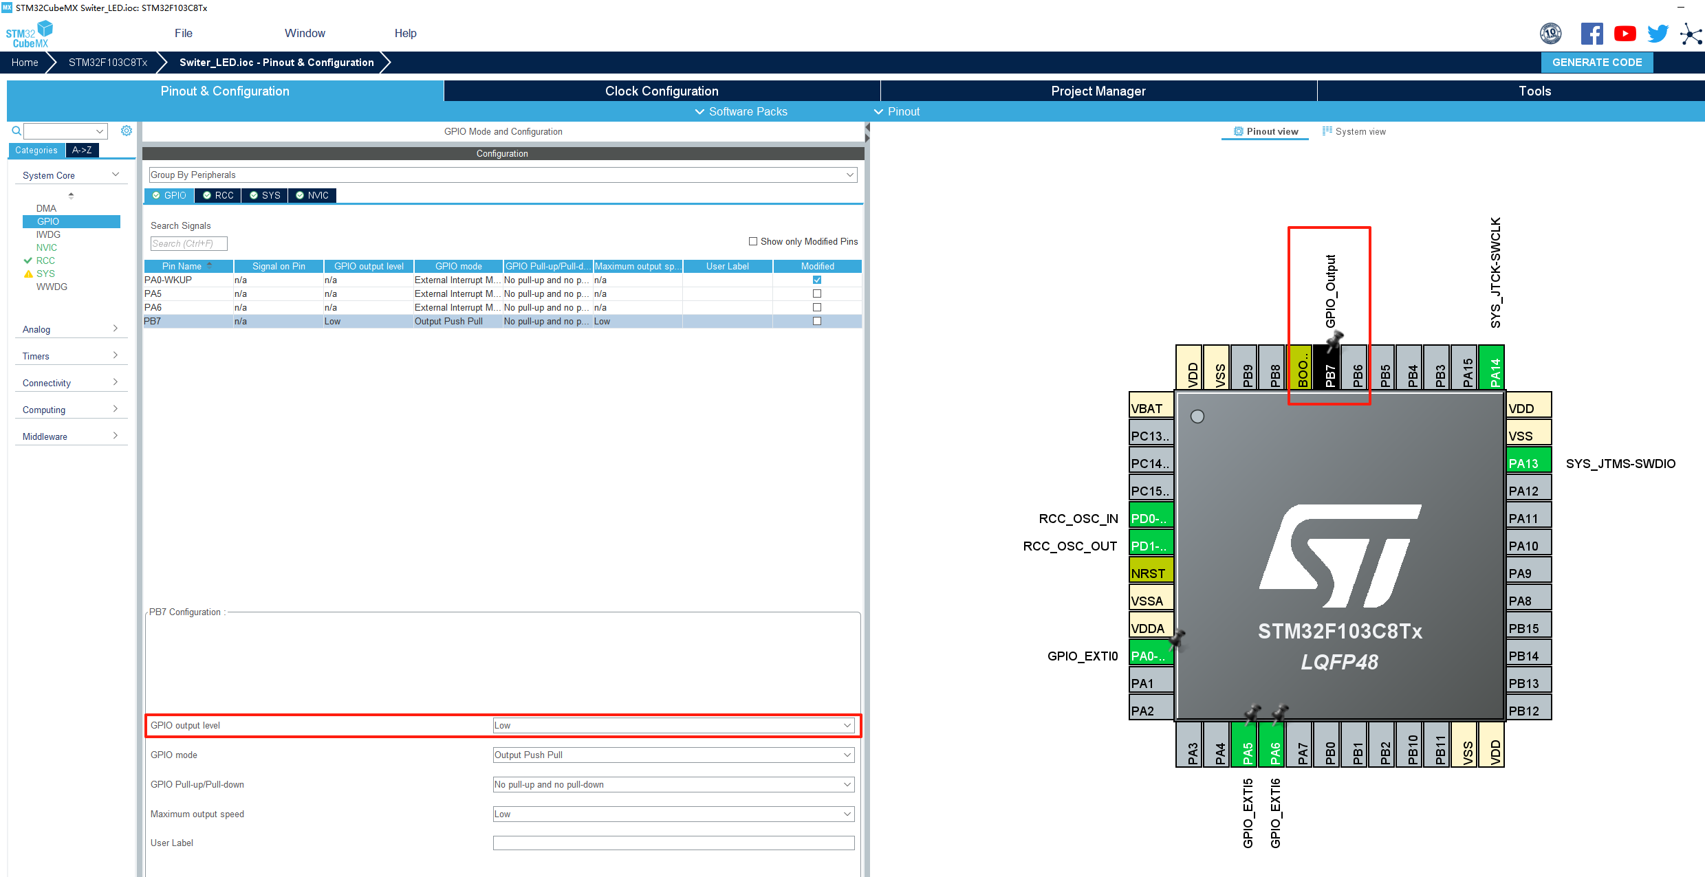Open GPIO output level dropdown
Screen dimensions: 1705x877
[x=673, y=725]
